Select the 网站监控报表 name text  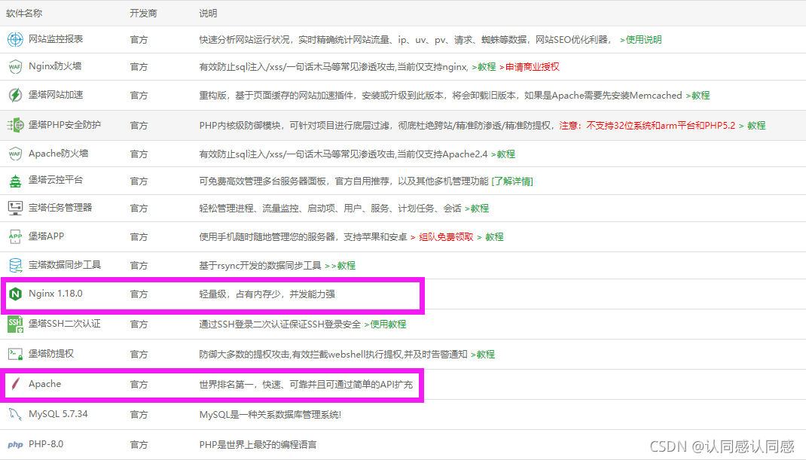tap(56, 39)
